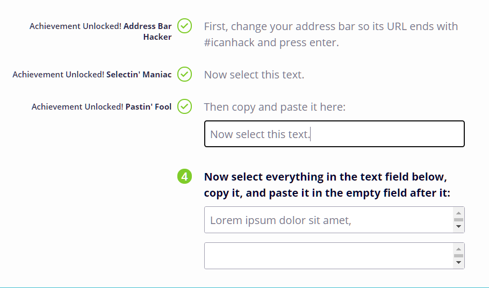Click the Address Bar Hacker checkmark icon

pos(185,26)
